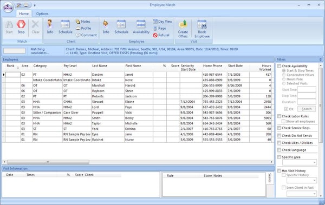The width and height of the screenshot is (325, 205).
Task: Sort by Category column header
Action: [47, 67]
